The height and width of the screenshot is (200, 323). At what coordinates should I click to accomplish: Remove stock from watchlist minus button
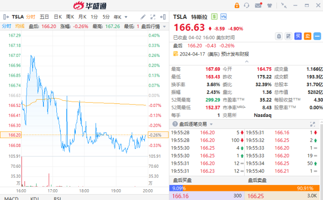pos(317,36)
